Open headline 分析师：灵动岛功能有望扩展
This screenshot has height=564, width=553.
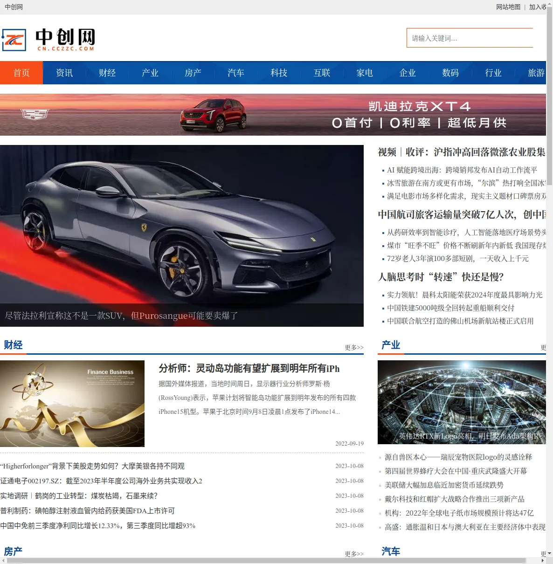(249, 369)
